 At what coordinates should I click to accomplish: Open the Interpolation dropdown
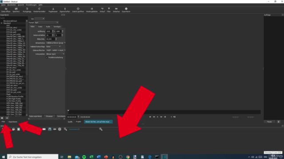pyautogui.click(x=55, y=54)
